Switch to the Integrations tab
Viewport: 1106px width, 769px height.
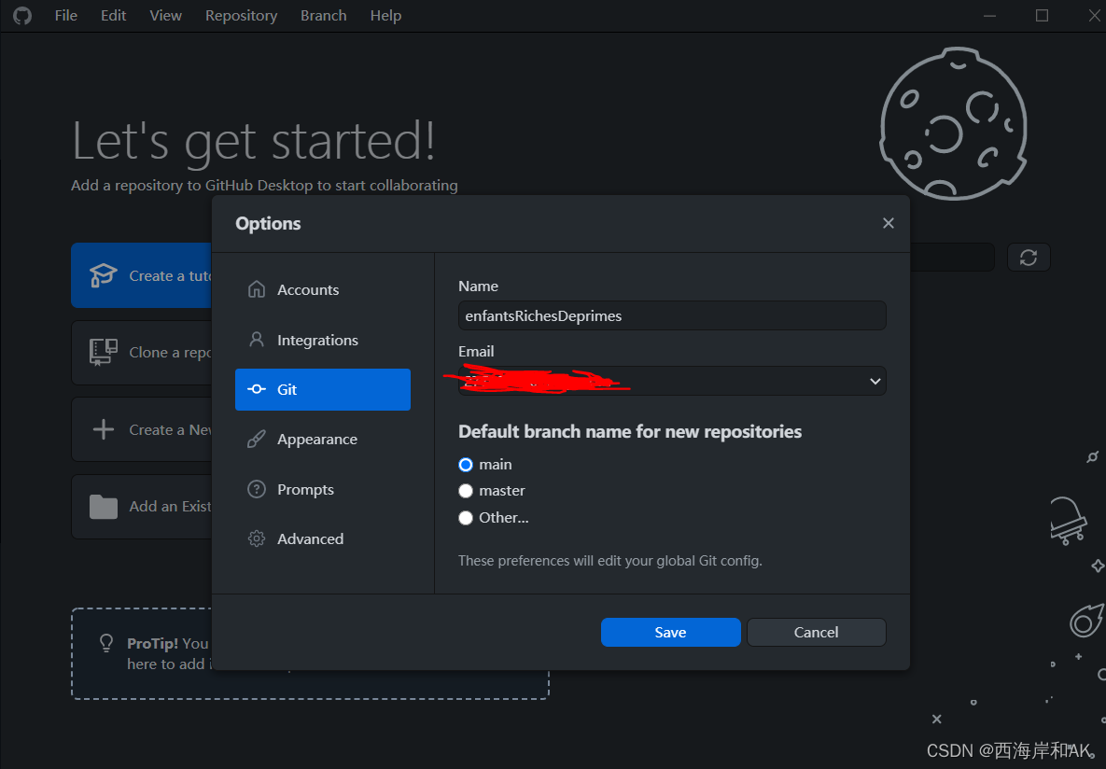click(322, 340)
